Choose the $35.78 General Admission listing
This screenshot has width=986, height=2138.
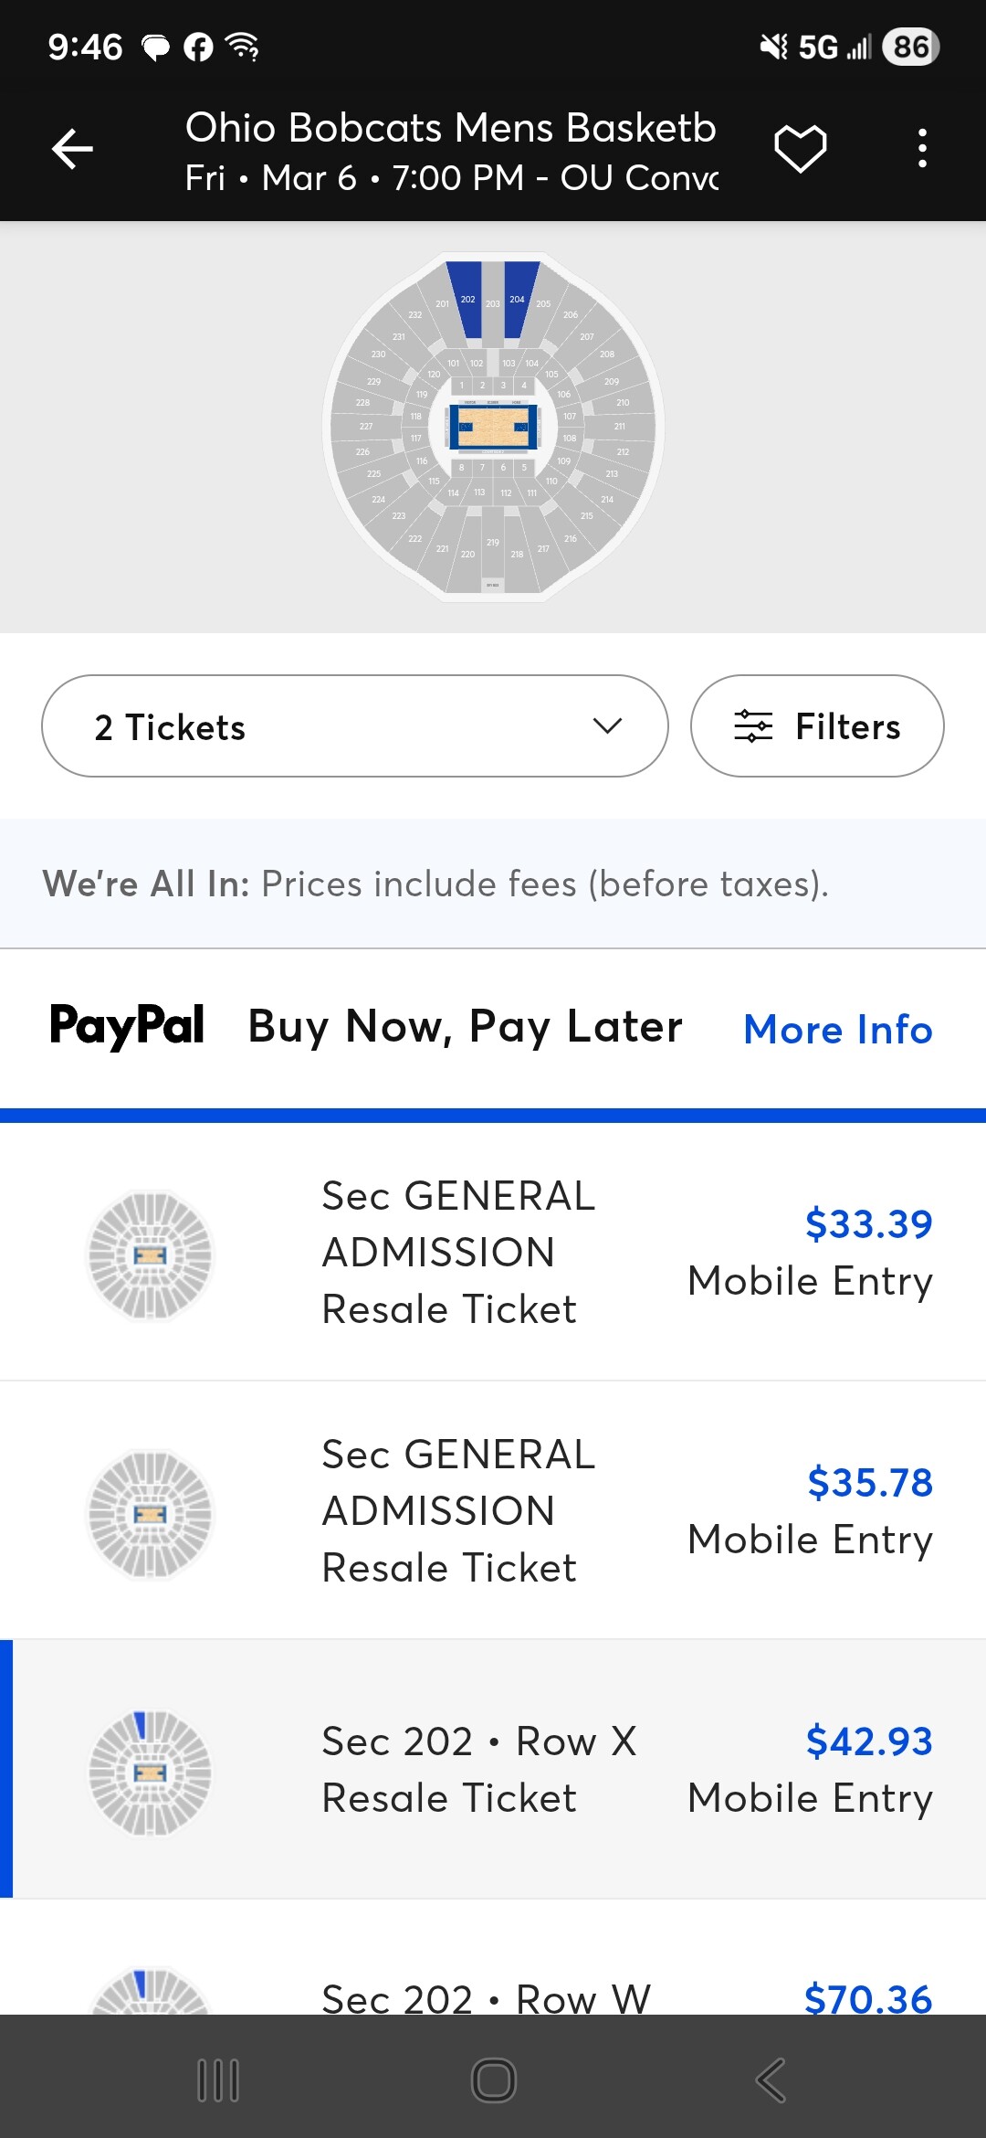[x=493, y=1510]
